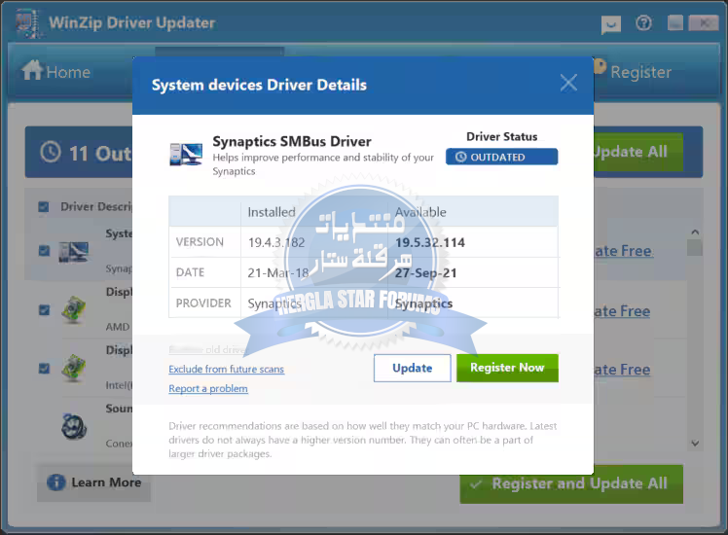Click the Learn More info icon

click(x=56, y=482)
